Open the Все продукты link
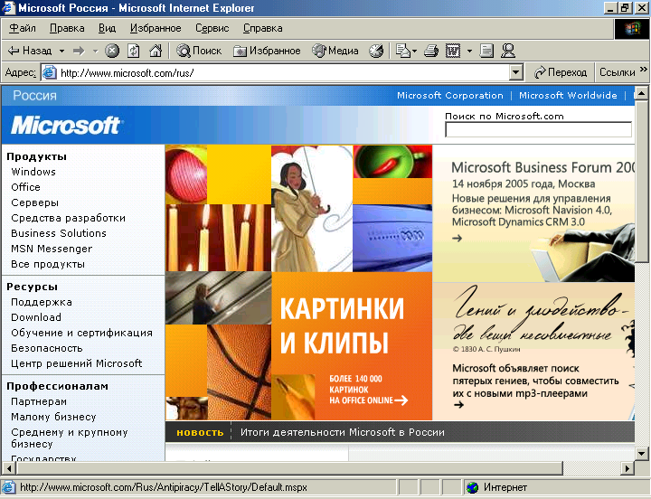This screenshot has width=651, height=499. pyautogui.click(x=48, y=264)
